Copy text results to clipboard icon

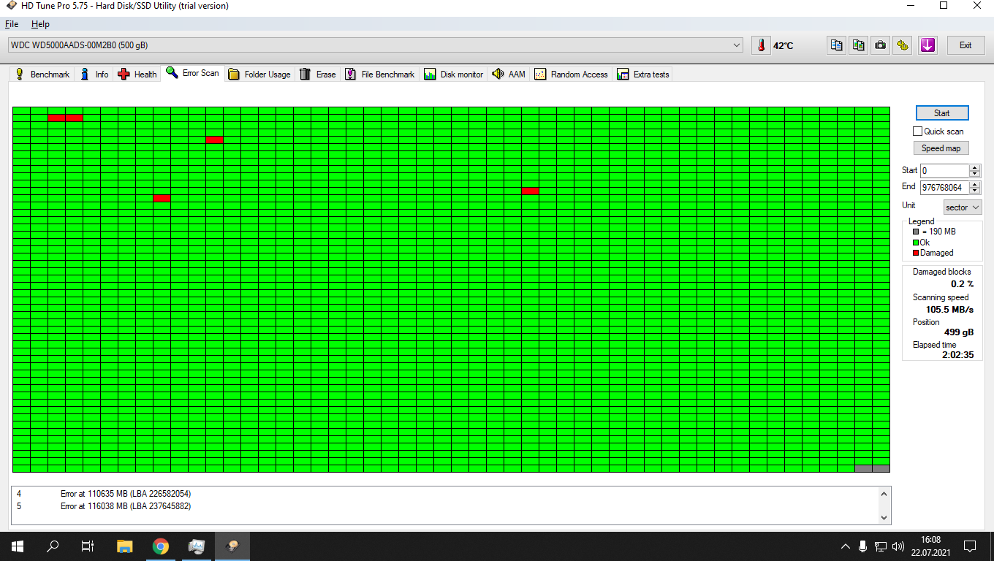pos(837,45)
